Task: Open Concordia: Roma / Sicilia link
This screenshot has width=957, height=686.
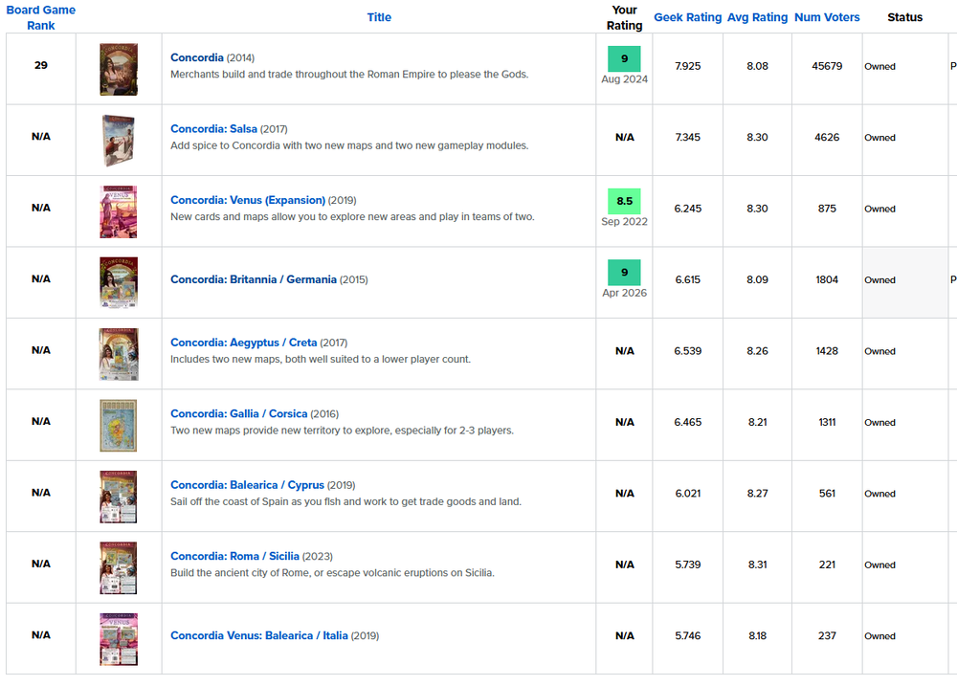Action: click(x=234, y=557)
